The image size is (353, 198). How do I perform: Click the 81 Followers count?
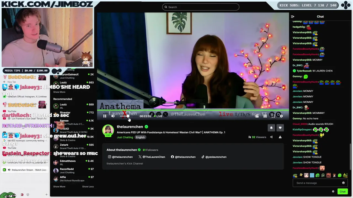(x=150, y=150)
